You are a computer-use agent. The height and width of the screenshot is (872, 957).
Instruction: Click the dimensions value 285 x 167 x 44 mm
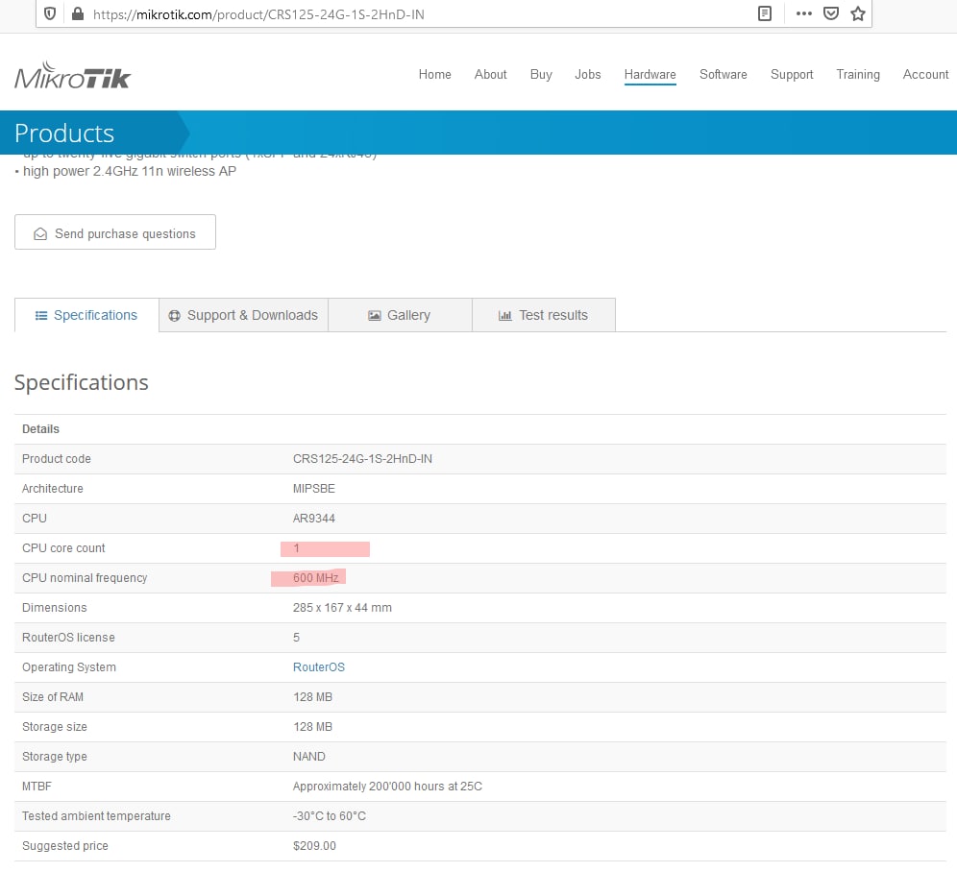click(342, 608)
